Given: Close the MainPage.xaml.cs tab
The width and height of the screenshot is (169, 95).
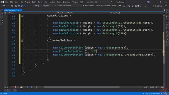Looking at the screenshot, I should pos(21,10).
